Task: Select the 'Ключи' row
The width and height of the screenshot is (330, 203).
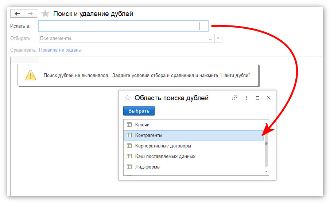Action: (x=194, y=125)
